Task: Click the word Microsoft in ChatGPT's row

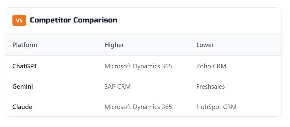Action: coord(118,66)
